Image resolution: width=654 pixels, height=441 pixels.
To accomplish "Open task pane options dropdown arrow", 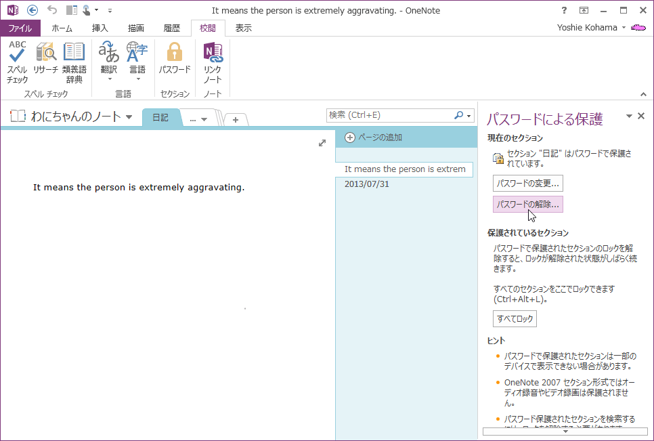I will (630, 116).
